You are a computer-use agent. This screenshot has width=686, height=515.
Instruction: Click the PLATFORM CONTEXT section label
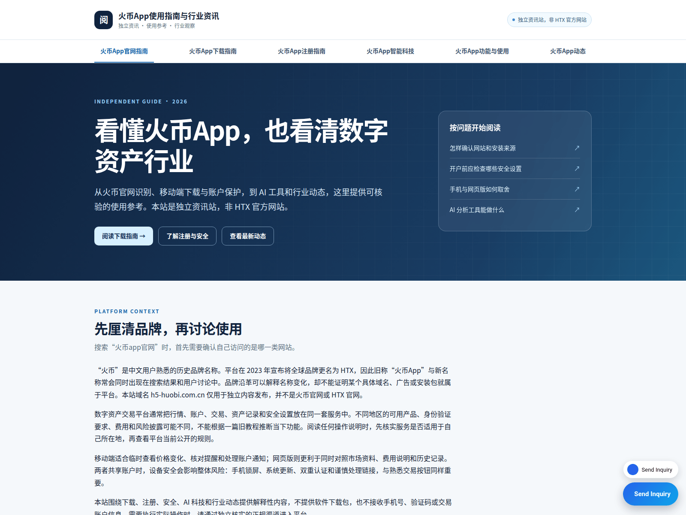pyautogui.click(x=127, y=312)
